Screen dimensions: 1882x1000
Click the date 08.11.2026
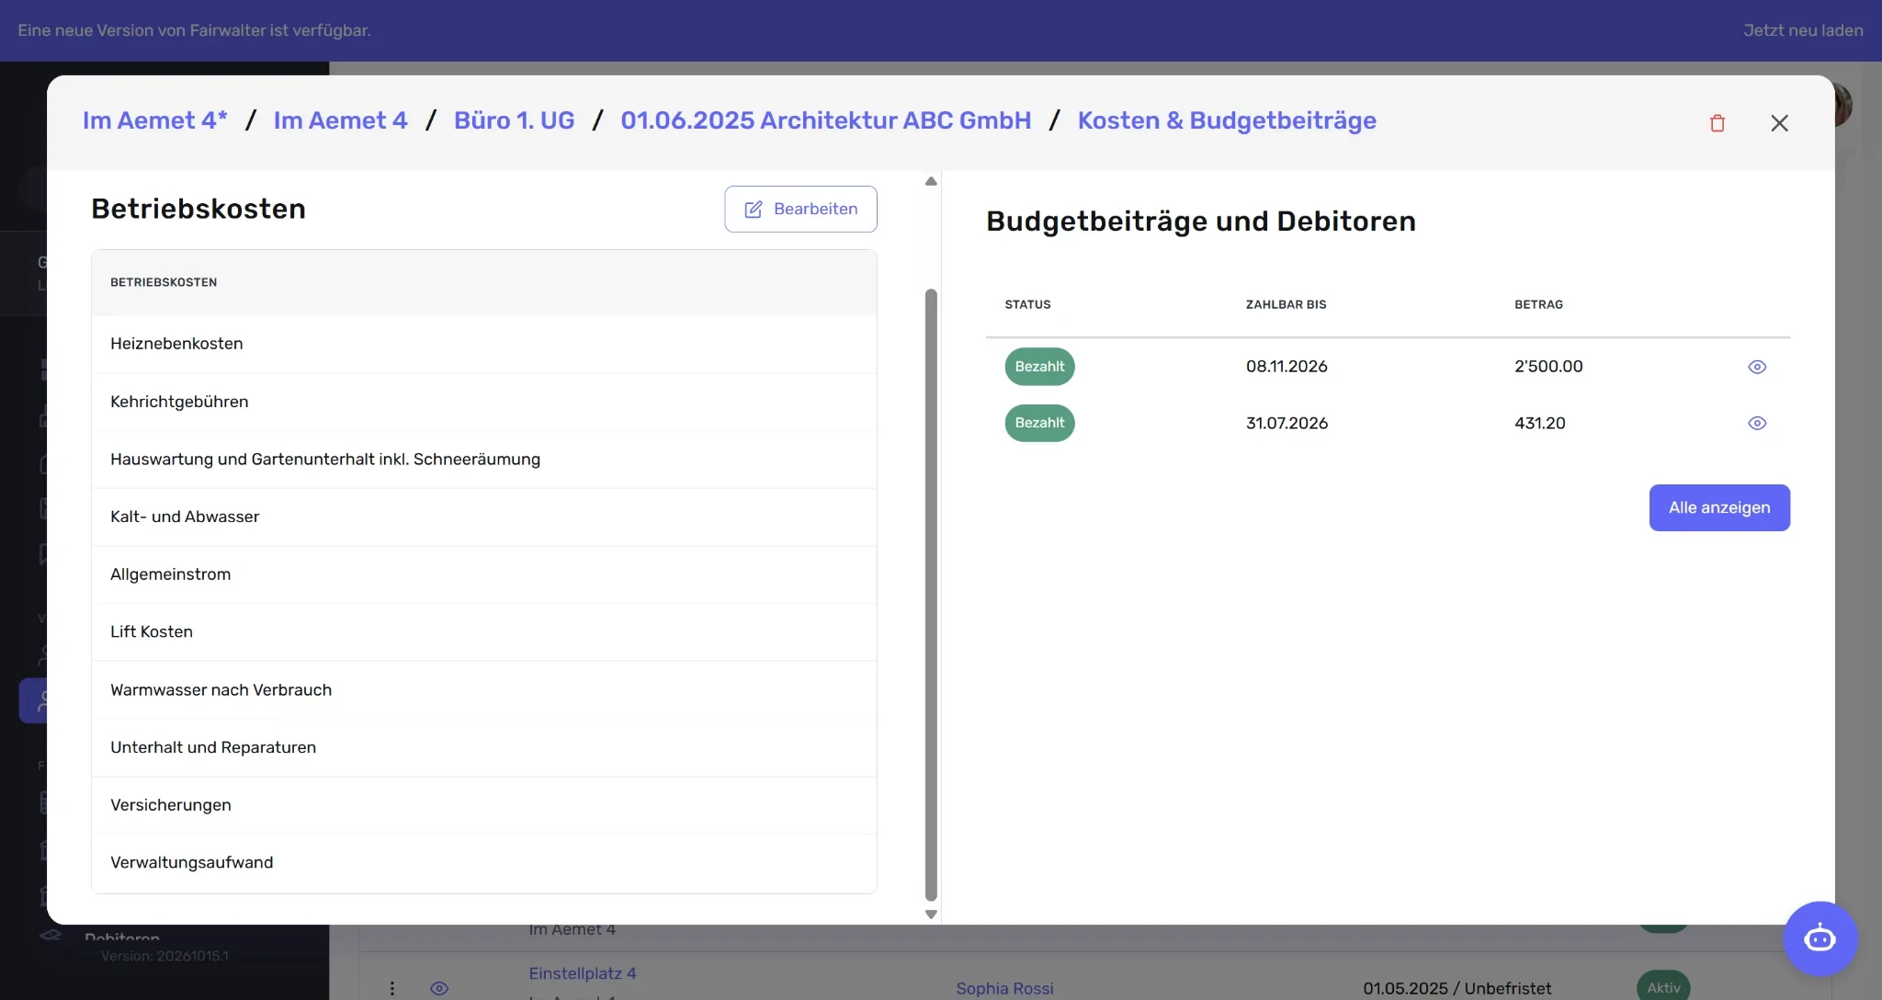1287,367
